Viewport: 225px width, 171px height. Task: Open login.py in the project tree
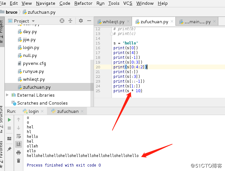click(31, 48)
